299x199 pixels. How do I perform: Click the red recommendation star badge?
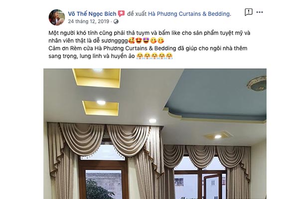(121, 14)
